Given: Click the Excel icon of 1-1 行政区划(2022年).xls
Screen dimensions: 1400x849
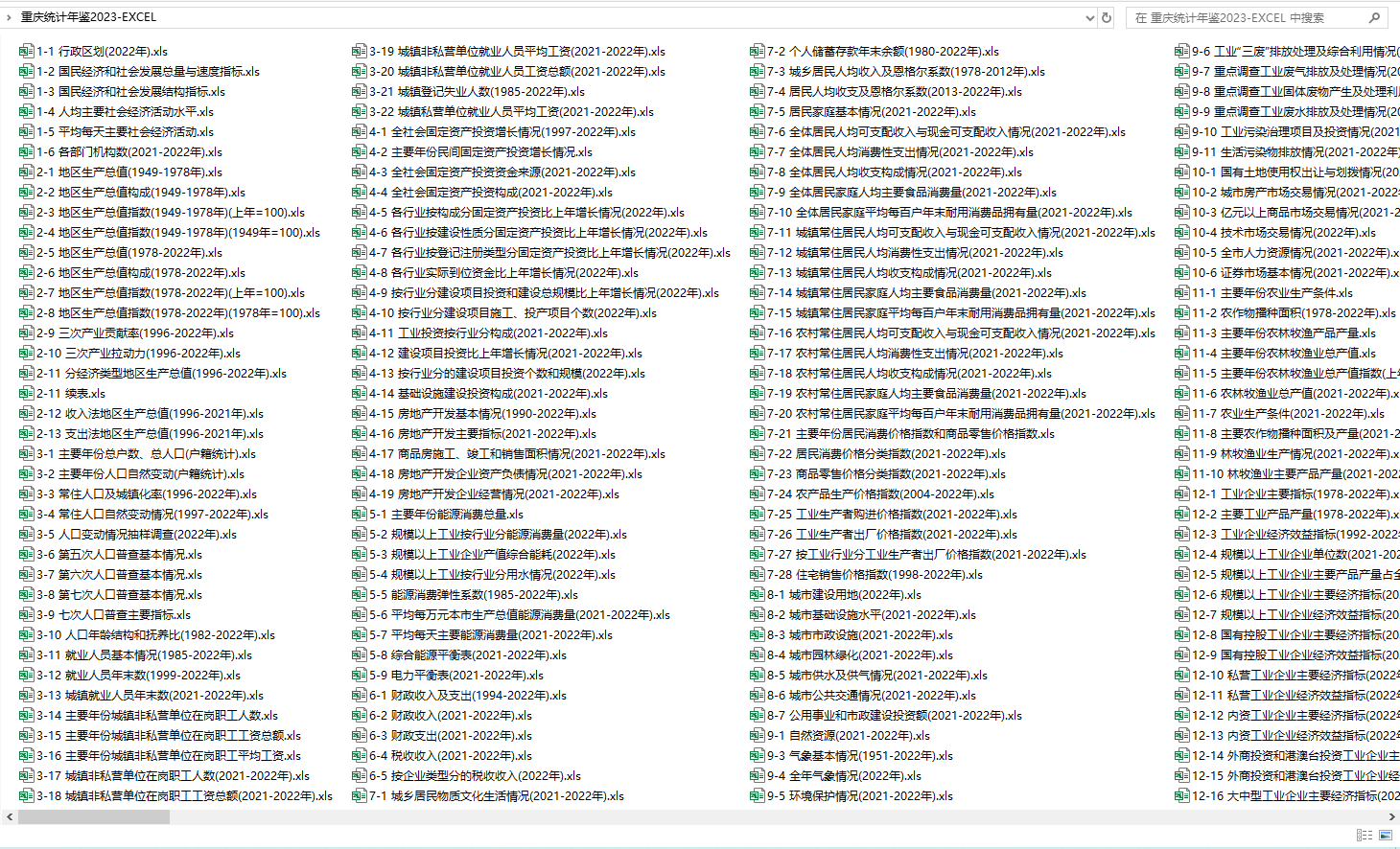Looking at the screenshot, I should tap(27, 51).
